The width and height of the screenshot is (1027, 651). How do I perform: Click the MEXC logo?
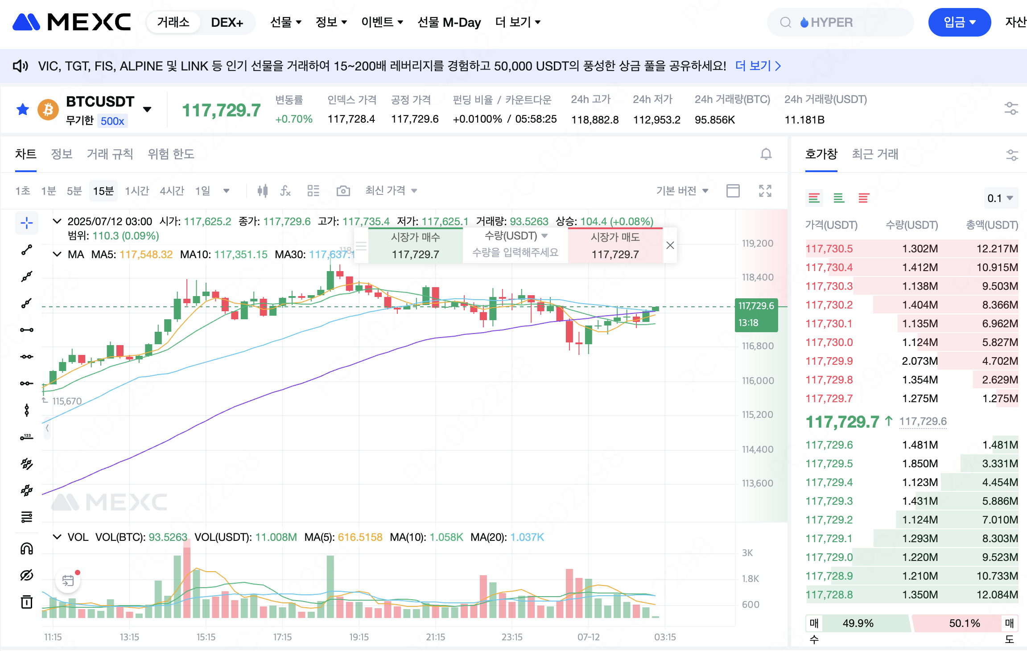[71, 22]
